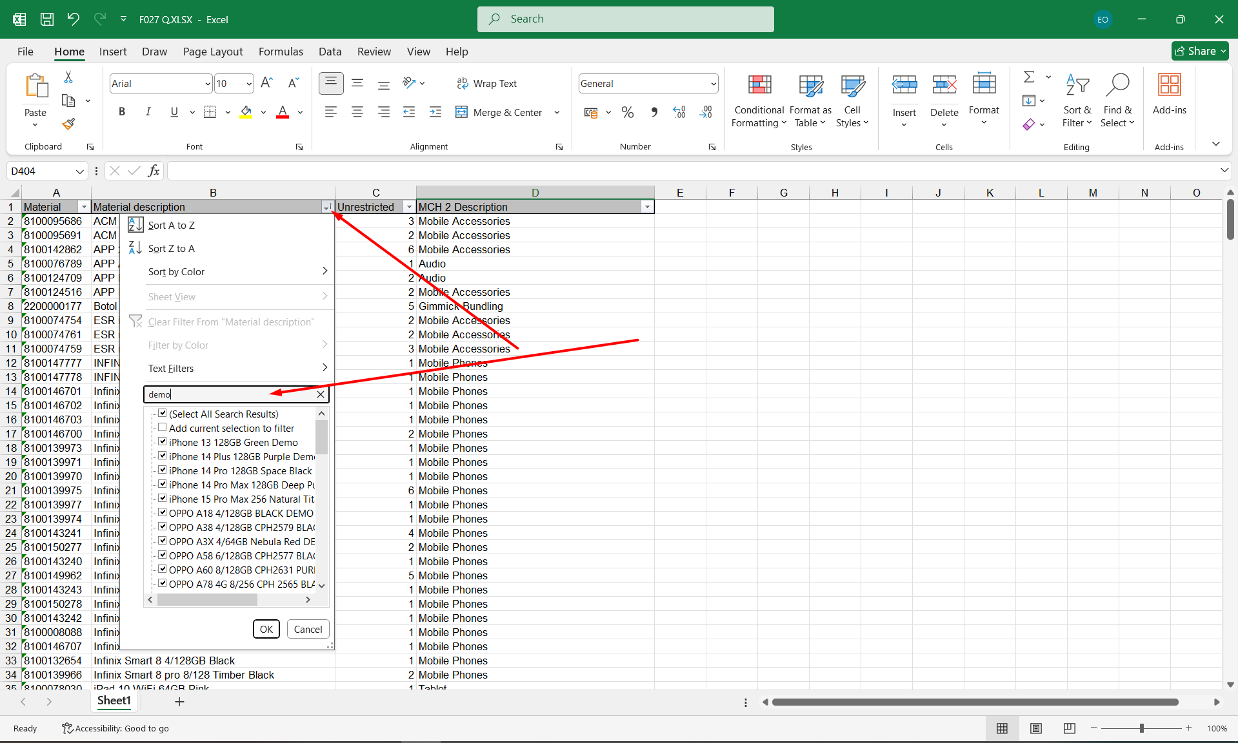Open Conditional Formatting

(759, 101)
